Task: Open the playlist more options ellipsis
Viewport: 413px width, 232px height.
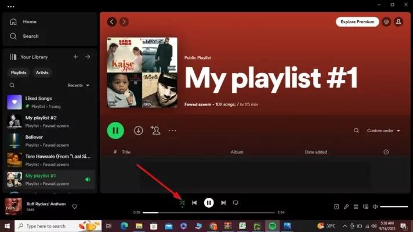Action: [172, 130]
